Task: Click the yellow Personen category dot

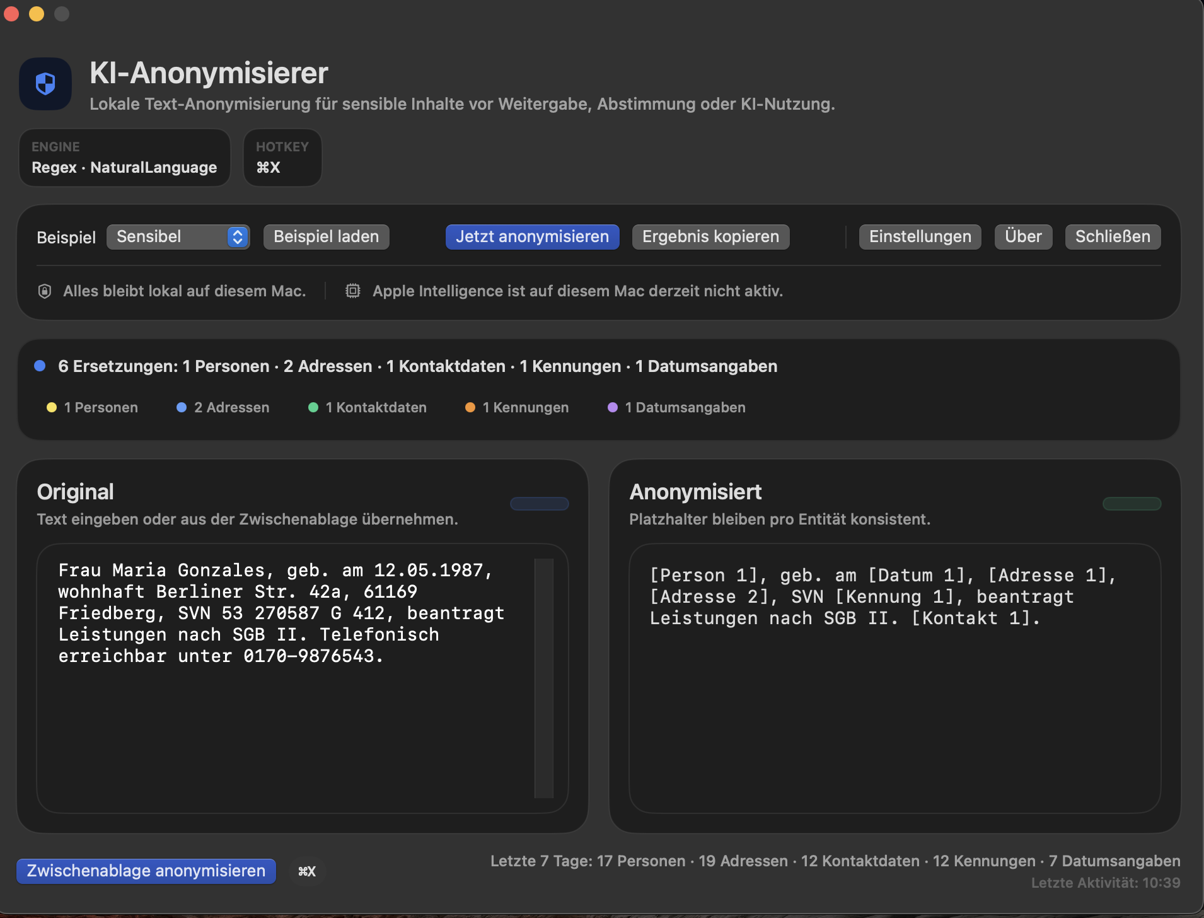Action: point(52,407)
